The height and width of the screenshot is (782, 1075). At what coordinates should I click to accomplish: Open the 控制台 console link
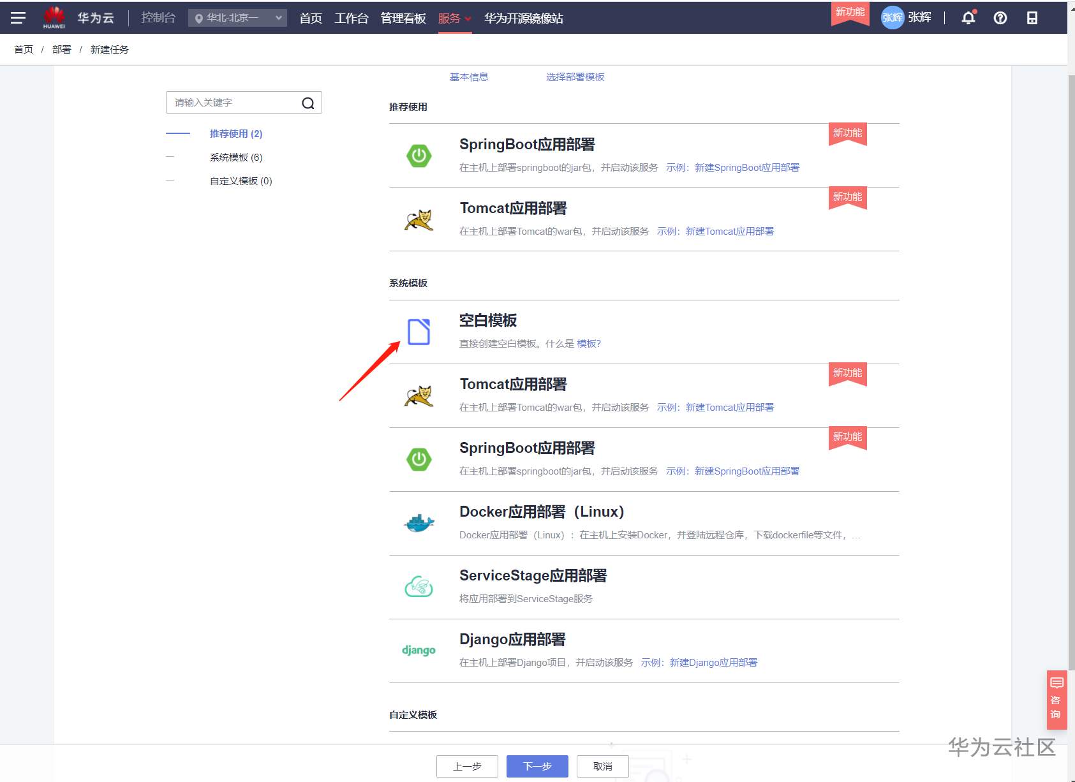[x=158, y=18]
